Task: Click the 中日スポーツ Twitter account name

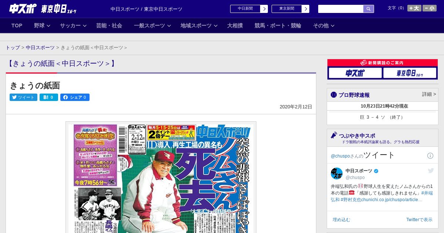Action: [x=359, y=171]
